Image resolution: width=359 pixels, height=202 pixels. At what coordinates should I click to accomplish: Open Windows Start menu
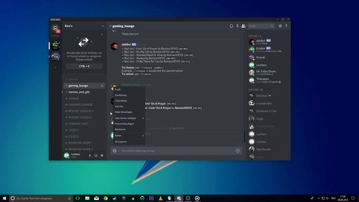[4, 198]
